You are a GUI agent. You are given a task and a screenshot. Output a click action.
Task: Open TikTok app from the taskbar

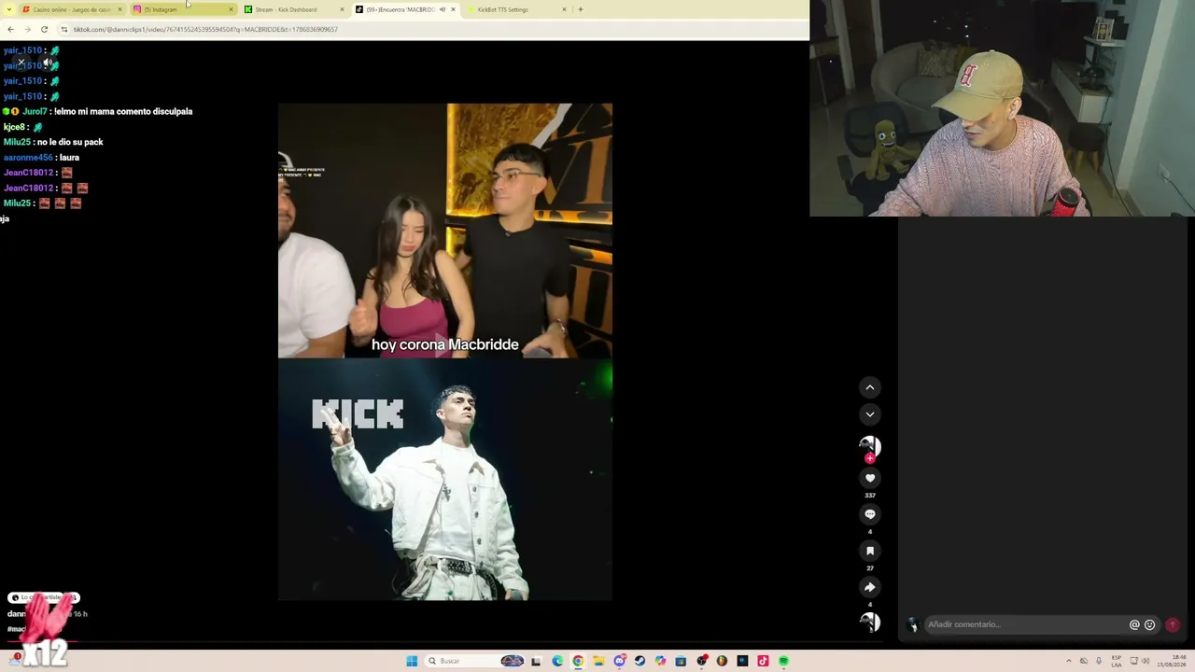point(763,661)
